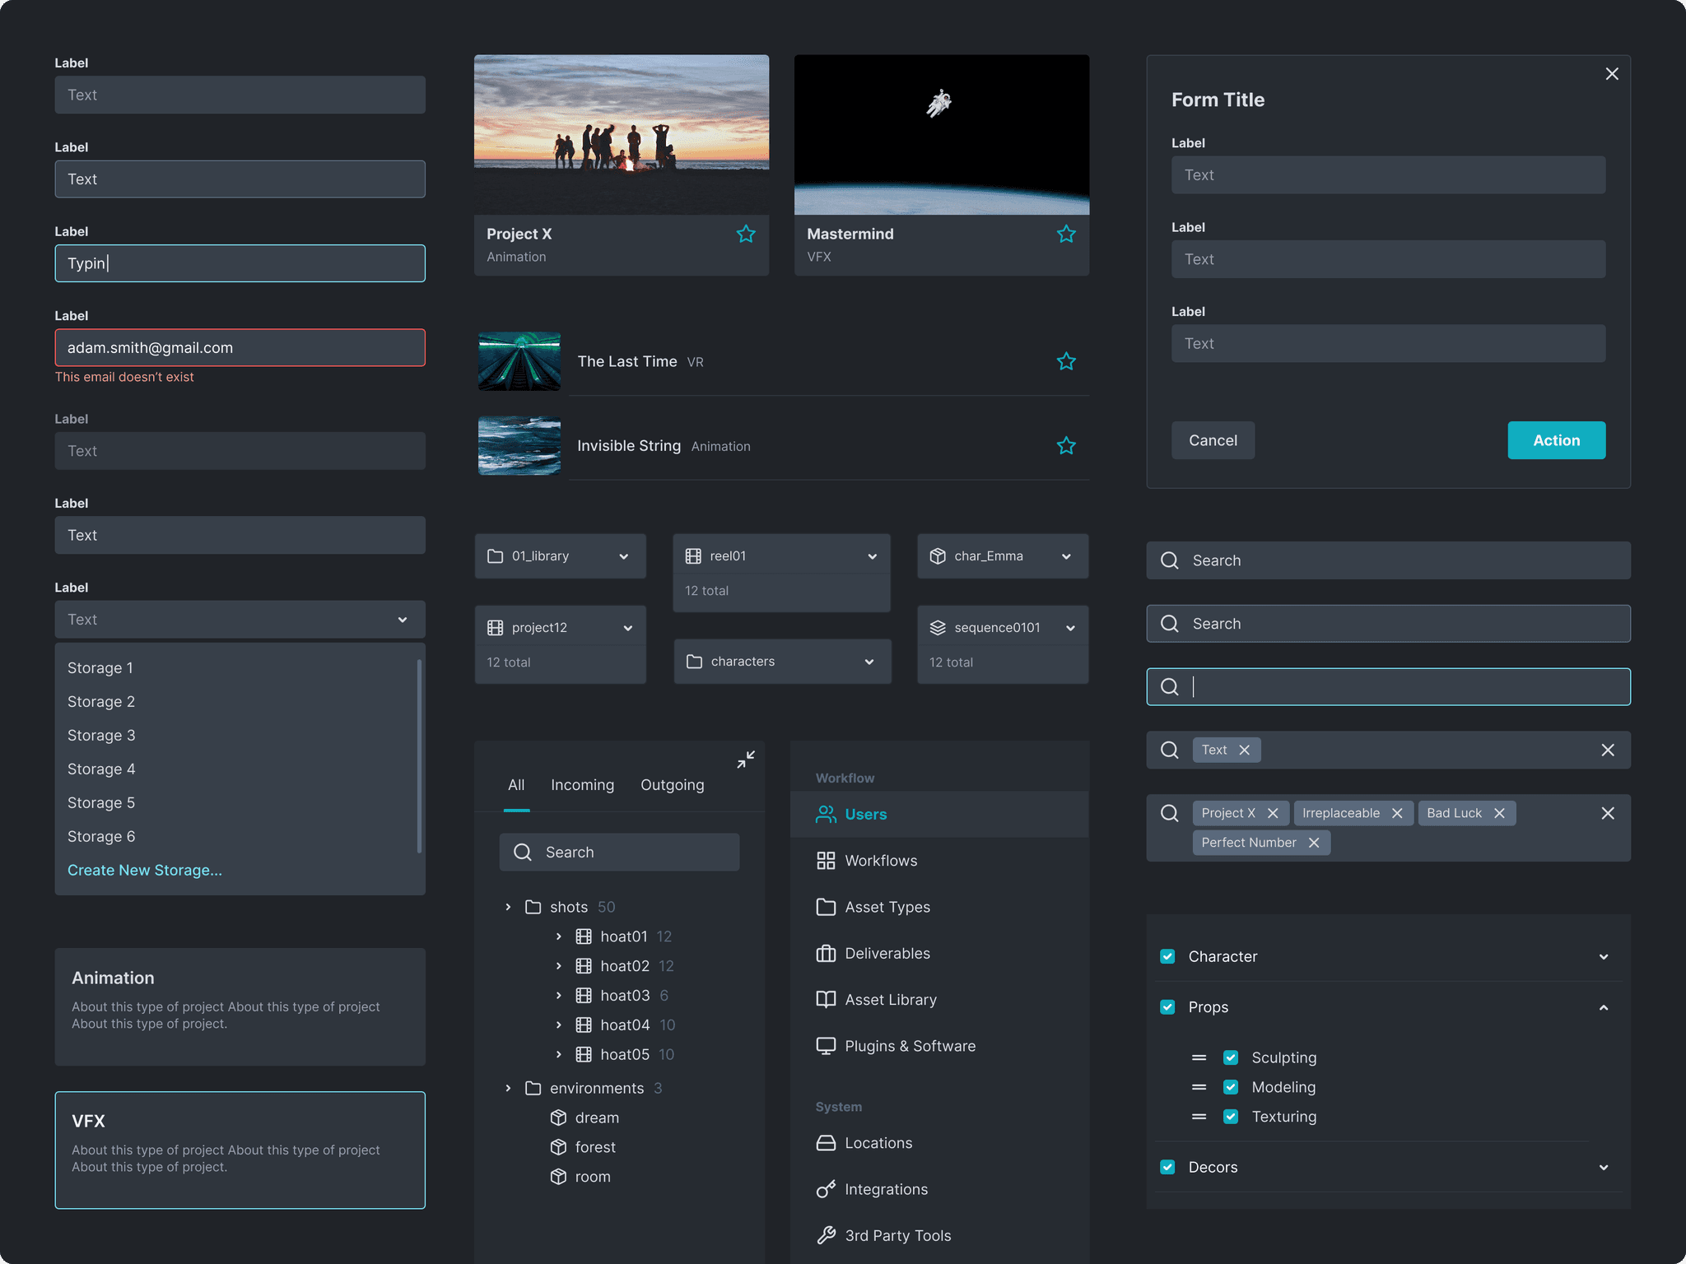Grab the Modeling drag handle
Image resolution: width=1686 pixels, height=1264 pixels.
[x=1199, y=1087]
